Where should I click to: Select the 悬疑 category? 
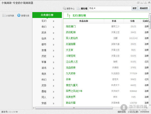tap(44, 91)
